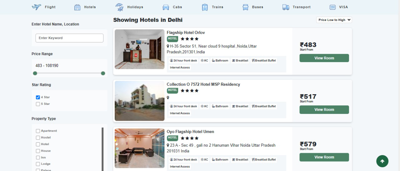The width and height of the screenshot is (400, 171).
Task: Click the green scroll-to-top arrow button
Action: [x=382, y=161]
